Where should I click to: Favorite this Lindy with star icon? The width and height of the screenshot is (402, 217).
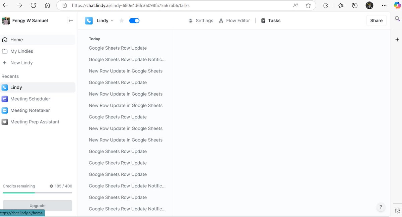(122, 20)
